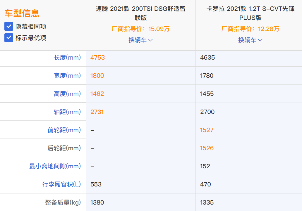Click the width value 1800

(97, 76)
